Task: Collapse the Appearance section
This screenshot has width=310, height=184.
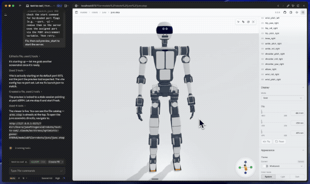Action: tap(303, 150)
